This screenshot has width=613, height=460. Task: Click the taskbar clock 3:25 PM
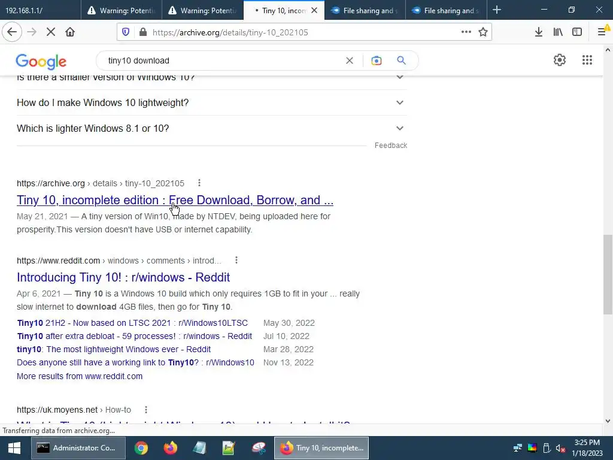coord(587,448)
